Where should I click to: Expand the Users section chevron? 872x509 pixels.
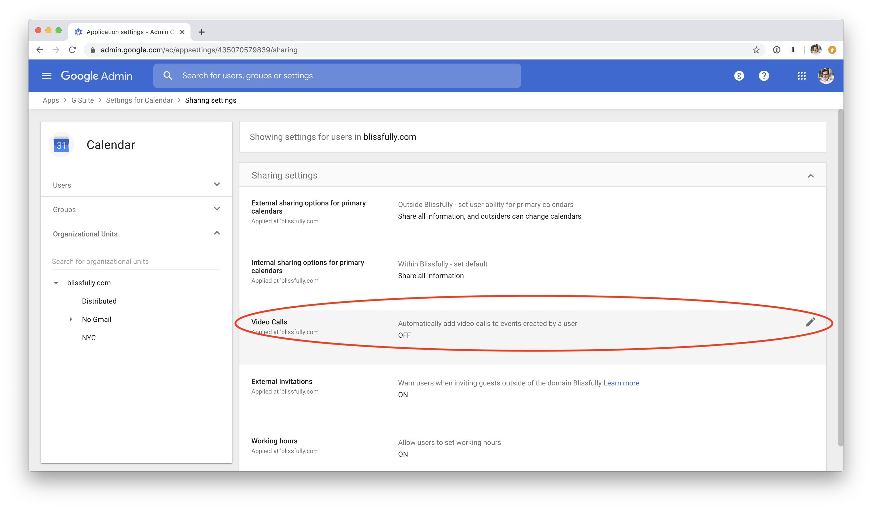(217, 185)
